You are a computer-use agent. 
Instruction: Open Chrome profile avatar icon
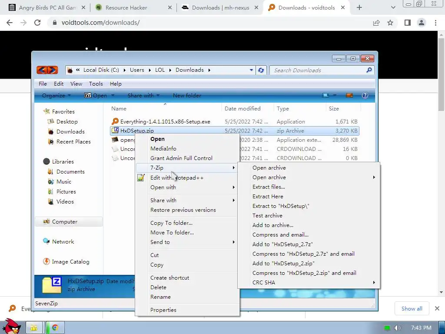click(422, 23)
